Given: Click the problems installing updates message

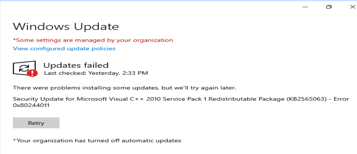Looking at the screenshot, I should point(124,88).
